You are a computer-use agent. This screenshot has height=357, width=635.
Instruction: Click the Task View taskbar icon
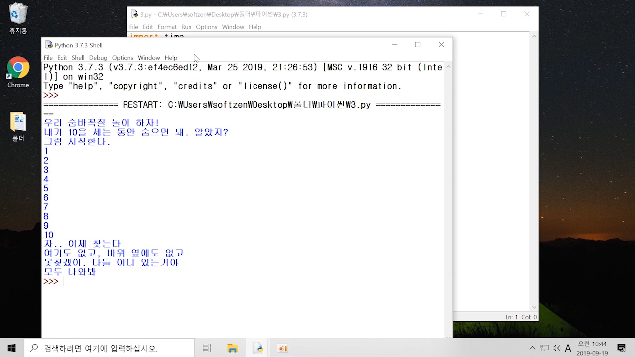(x=207, y=348)
